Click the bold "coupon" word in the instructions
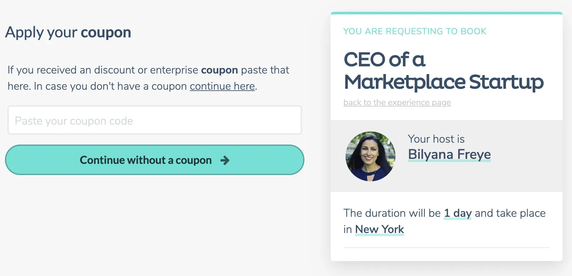Screen dimensions: 572x276 [x=219, y=70]
